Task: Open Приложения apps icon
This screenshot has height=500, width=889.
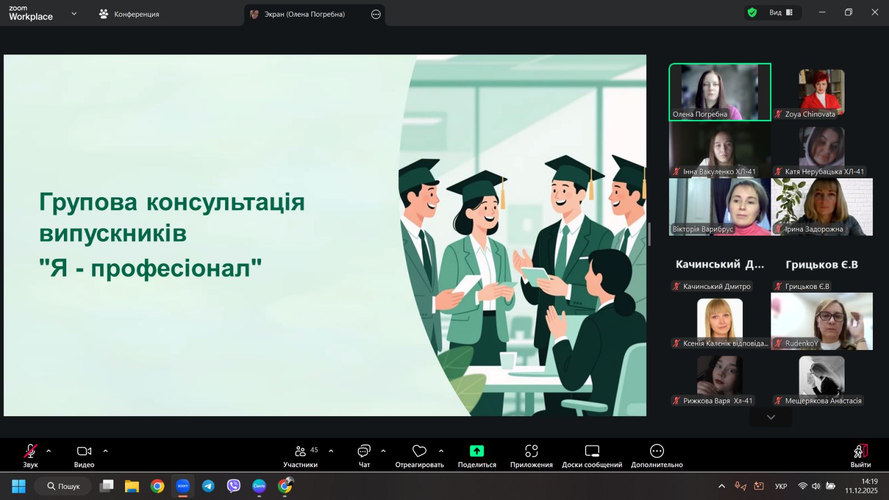Action: [531, 451]
